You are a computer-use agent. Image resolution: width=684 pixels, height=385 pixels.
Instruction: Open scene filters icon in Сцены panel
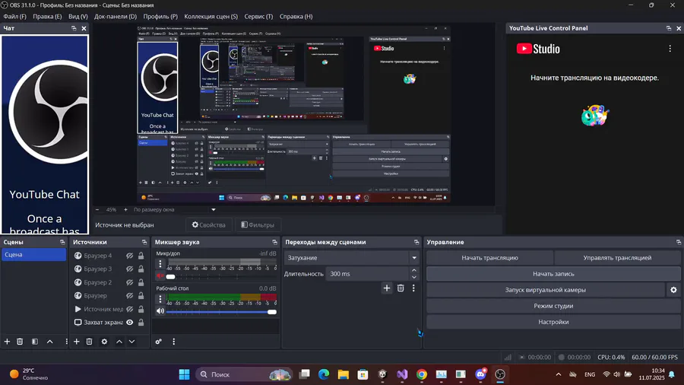[x=35, y=342]
